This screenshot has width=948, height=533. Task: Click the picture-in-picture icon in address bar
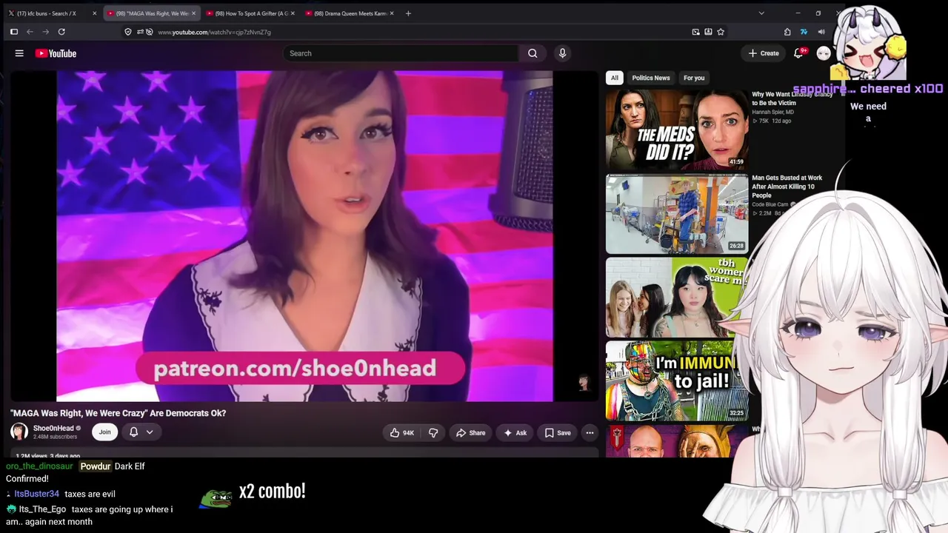(695, 32)
